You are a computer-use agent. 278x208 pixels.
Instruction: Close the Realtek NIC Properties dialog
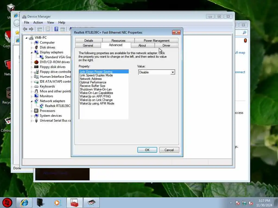pyautogui.click(x=176, y=32)
